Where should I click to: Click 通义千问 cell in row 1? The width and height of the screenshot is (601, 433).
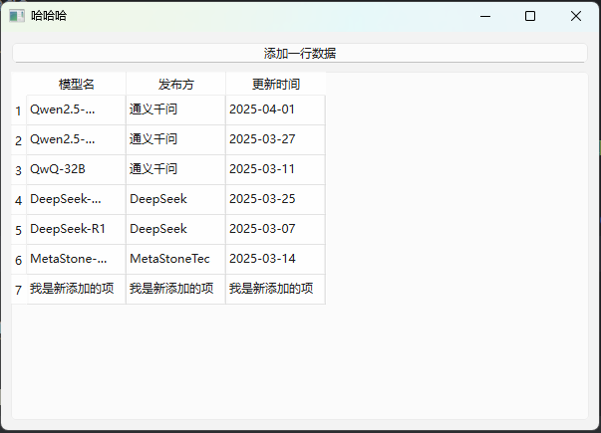coord(176,109)
